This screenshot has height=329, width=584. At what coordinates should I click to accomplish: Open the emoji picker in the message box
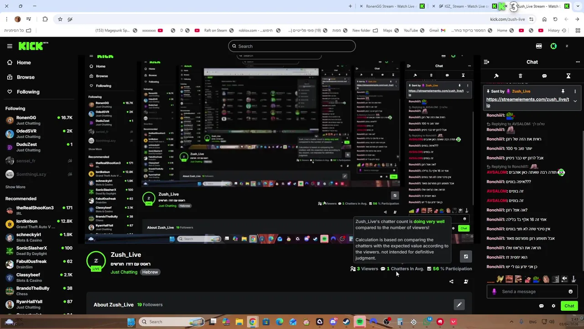pyautogui.click(x=570, y=292)
